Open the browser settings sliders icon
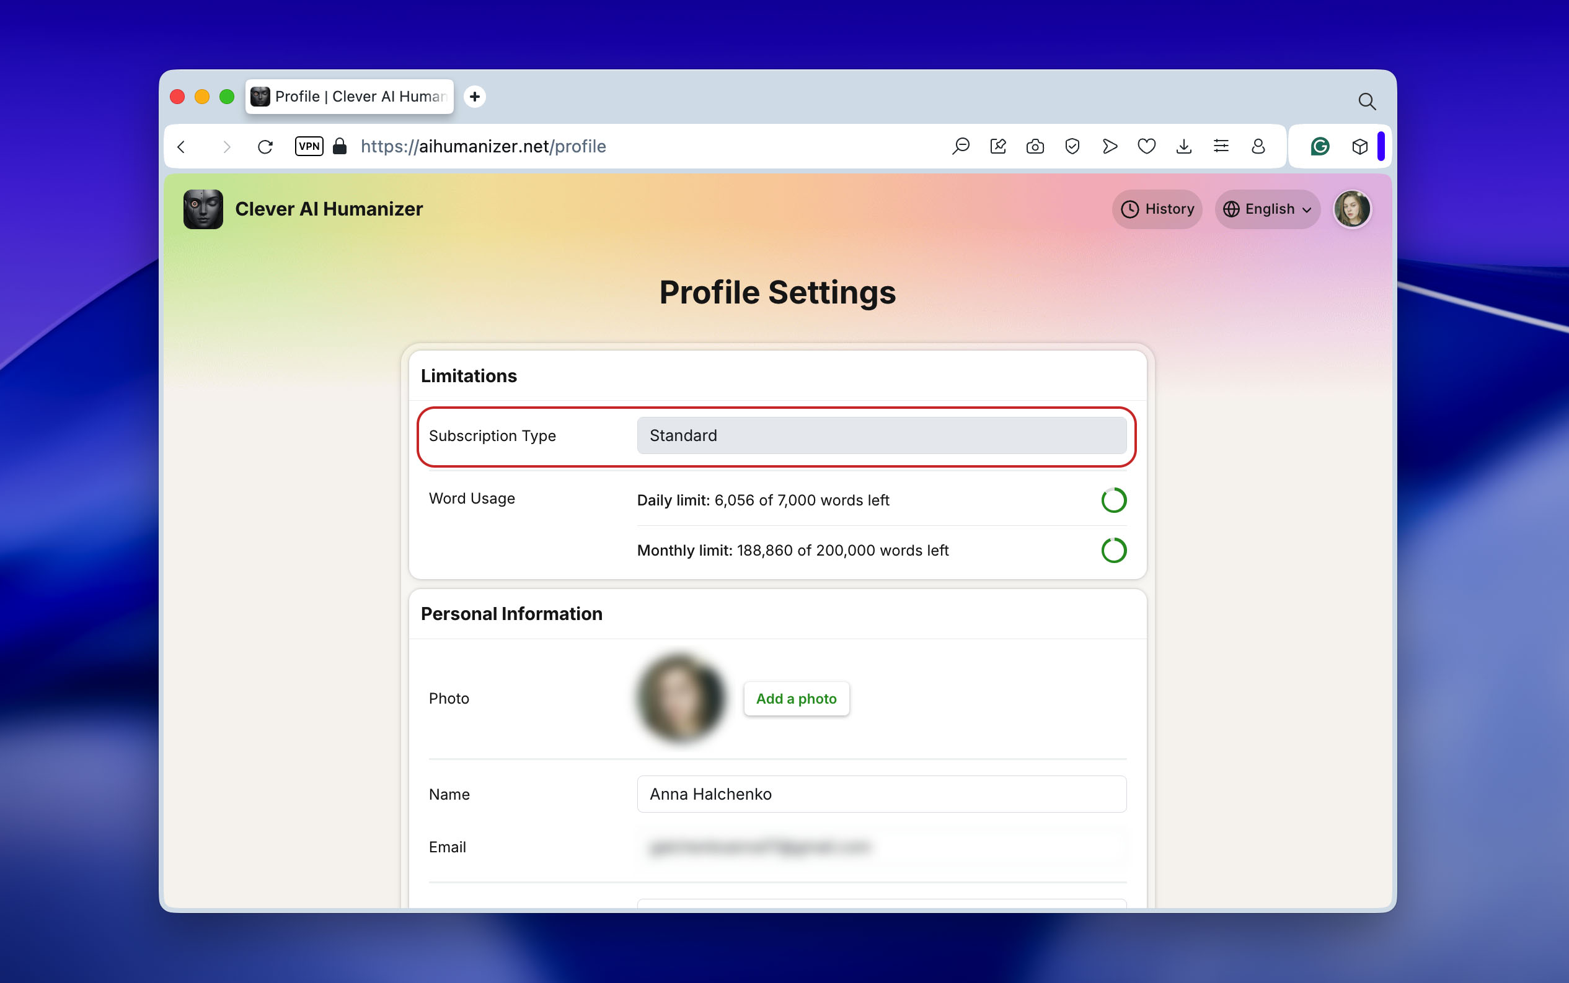 (x=1221, y=146)
